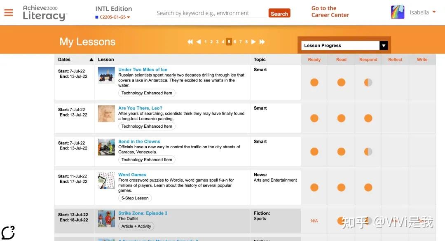This screenshot has width=445, height=241.
Task: Click half-filled Respond circle for Send in the Clowns
Action: 368,152
